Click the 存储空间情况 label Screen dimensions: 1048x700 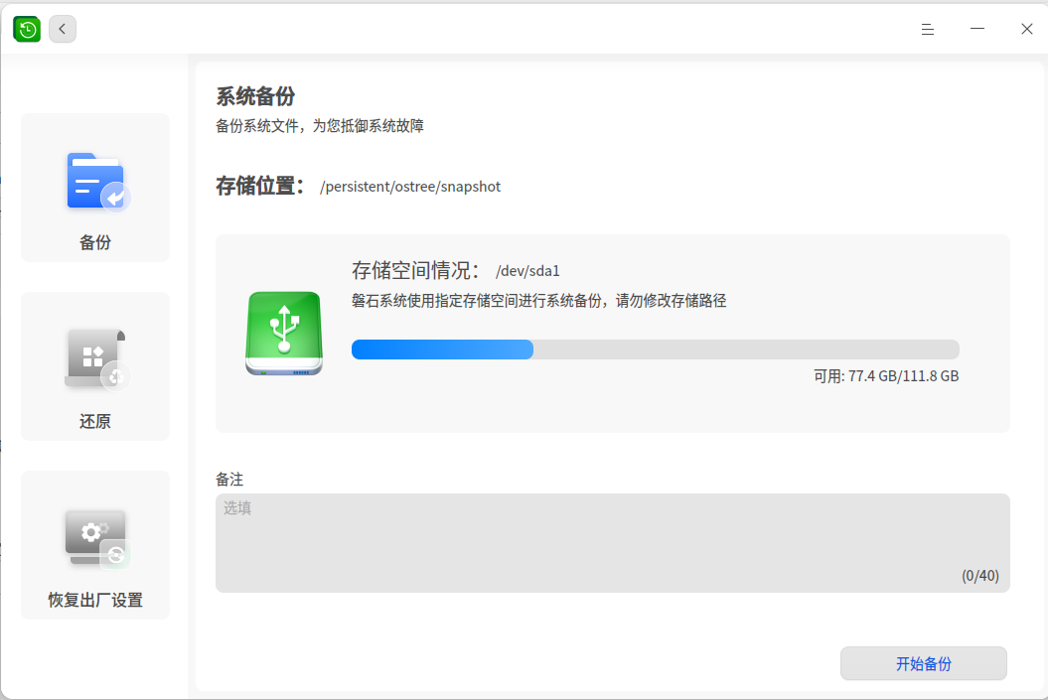(416, 270)
